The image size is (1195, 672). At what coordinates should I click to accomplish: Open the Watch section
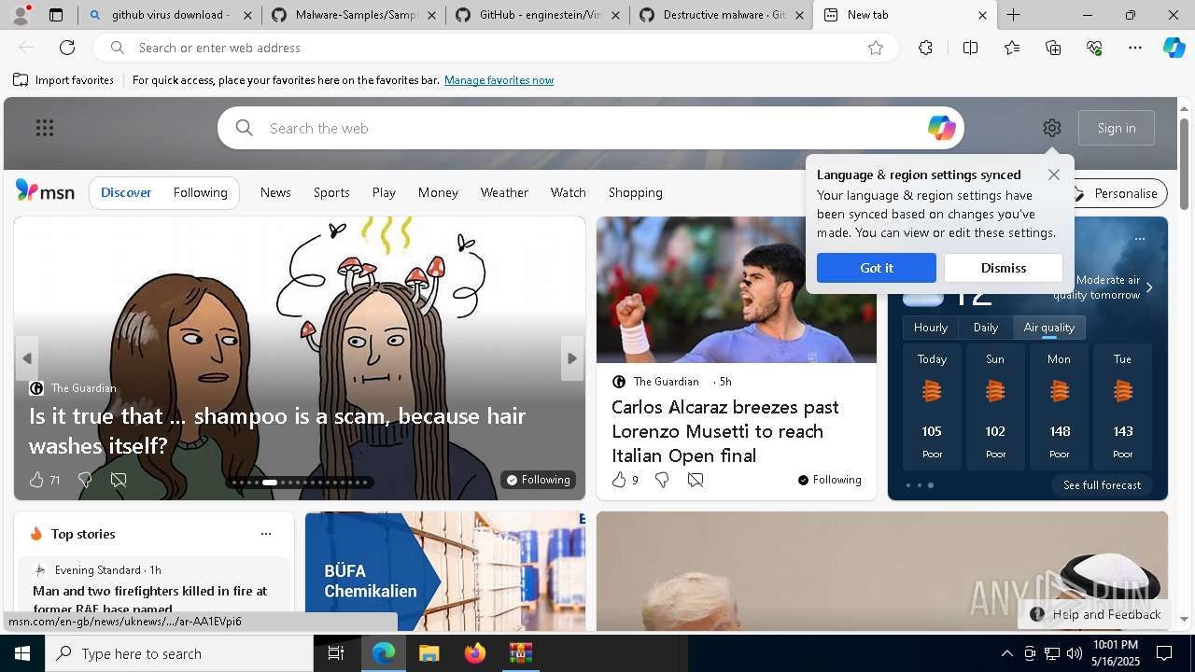pos(568,192)
